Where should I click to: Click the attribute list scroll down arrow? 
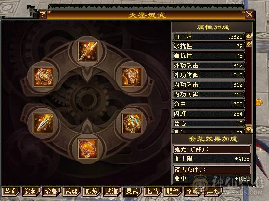[x=249, y=129]
